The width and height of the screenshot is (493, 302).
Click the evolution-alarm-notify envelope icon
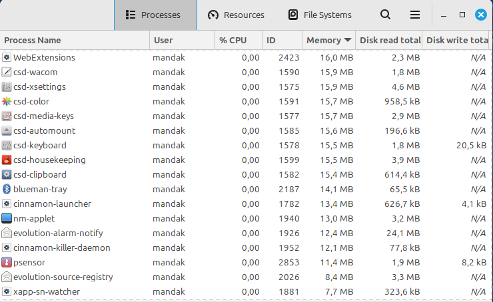click(7, 233)
